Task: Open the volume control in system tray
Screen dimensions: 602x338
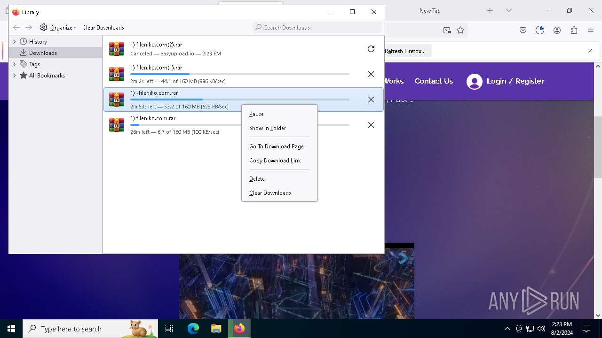Action: pos(541,329)
